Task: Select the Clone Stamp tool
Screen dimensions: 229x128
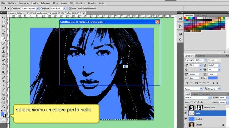Action: (3, 52)
